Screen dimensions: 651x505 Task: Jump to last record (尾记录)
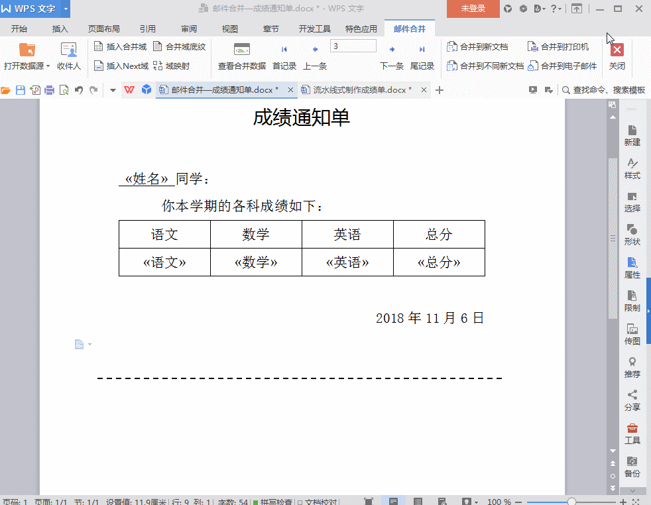coord(422,57)
